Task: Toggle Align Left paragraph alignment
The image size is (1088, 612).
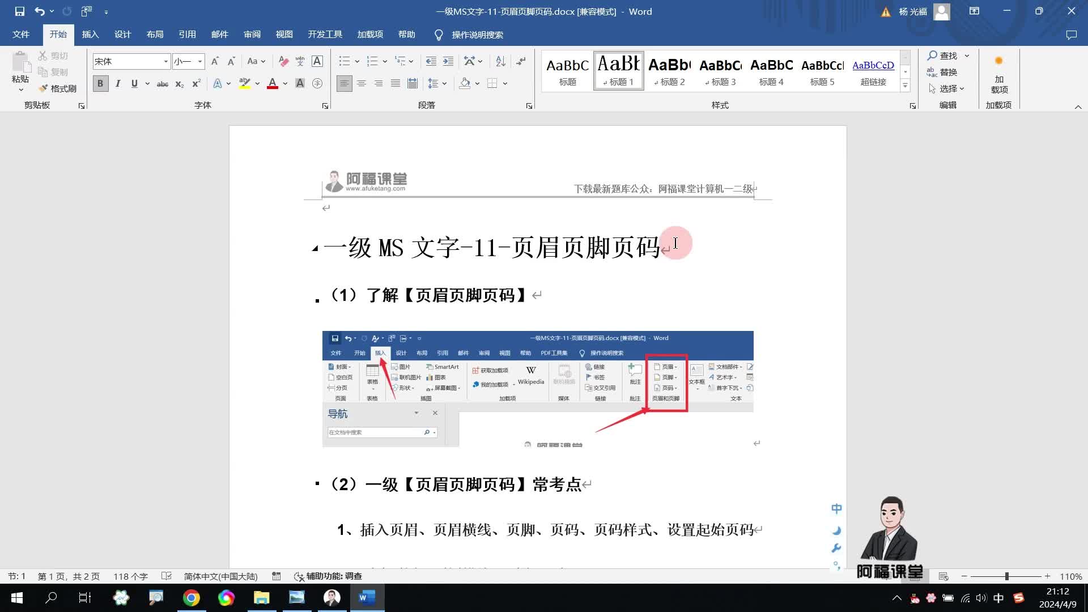Action: click(x=344, y=83)
